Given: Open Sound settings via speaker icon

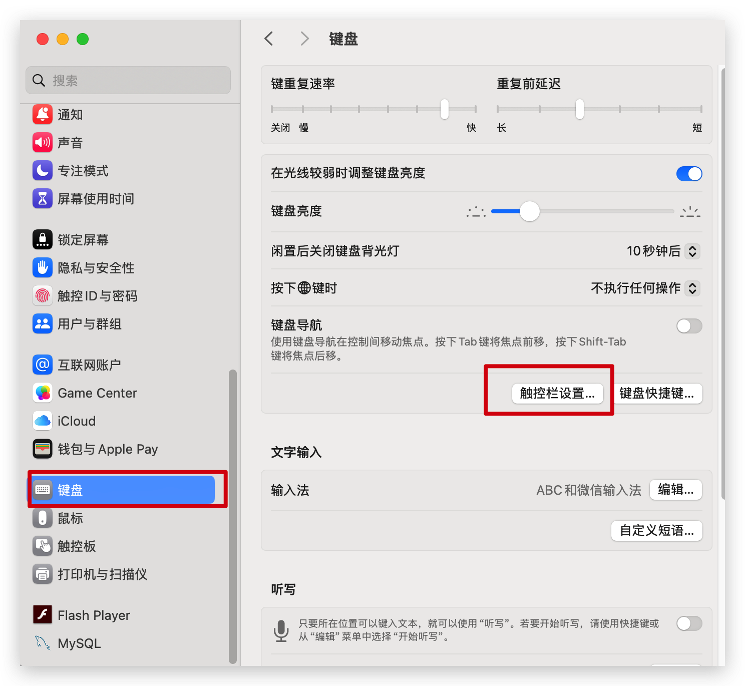Looking at the screenshot, I should pos(43,143).
